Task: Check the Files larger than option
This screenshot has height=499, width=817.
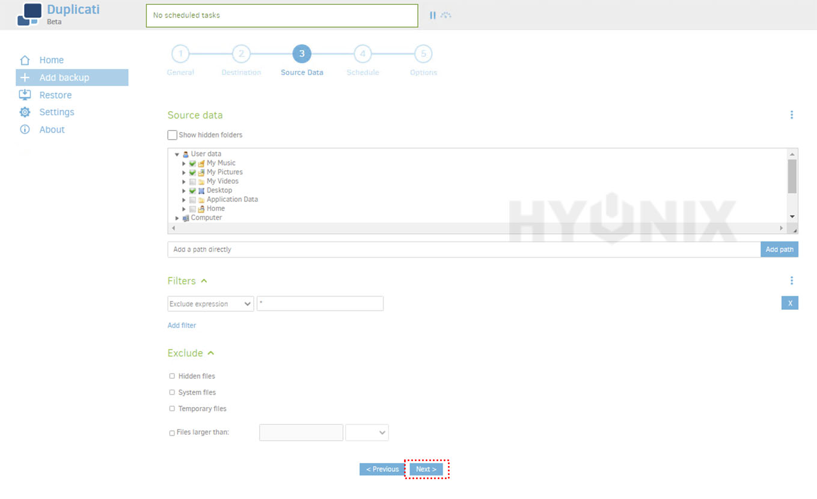Action: pyautogui.click(x=172, y=432)
